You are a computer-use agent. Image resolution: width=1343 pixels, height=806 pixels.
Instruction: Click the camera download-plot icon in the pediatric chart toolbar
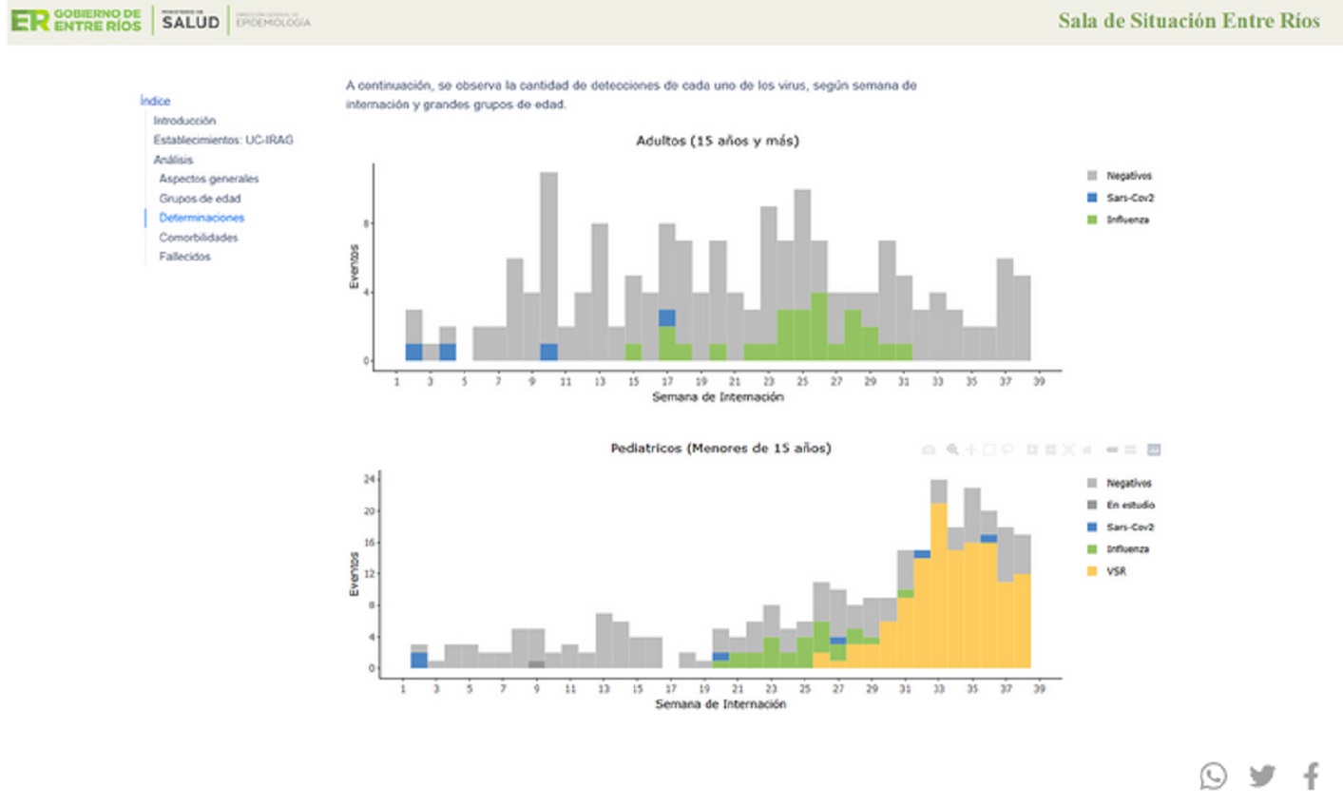pos(929,450)
